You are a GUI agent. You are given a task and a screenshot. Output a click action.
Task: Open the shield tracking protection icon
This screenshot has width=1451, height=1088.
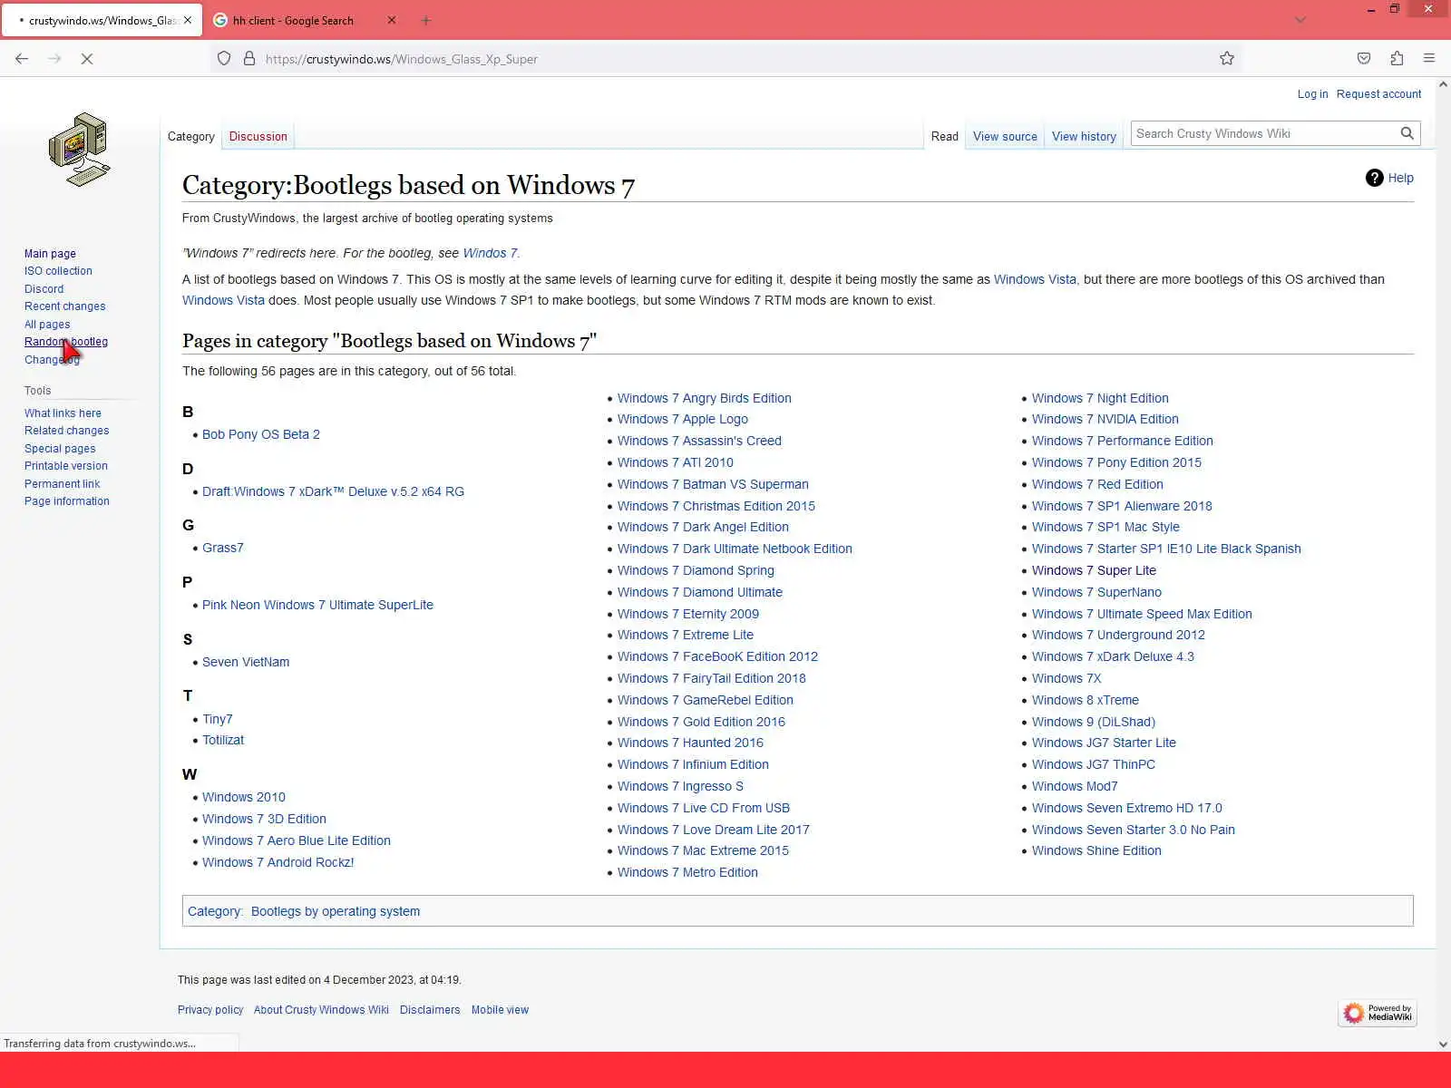(x=224, y=59)
